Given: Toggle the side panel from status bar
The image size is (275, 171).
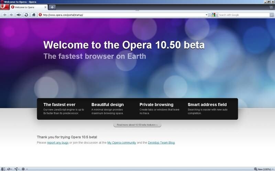Looking at the screenshot, I should tap(3, 169).
